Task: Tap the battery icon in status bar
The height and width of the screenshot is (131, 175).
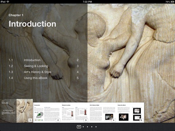Action: point(172,2)
